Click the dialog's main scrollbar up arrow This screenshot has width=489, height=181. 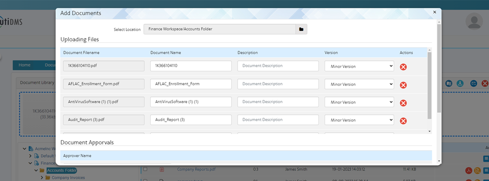tap(439, 22)
